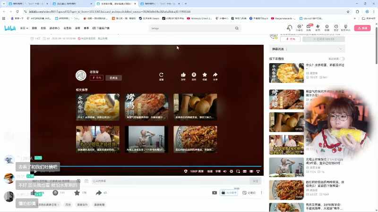Toggle the 自动连播 autoplay switch

tap(342, 59)
